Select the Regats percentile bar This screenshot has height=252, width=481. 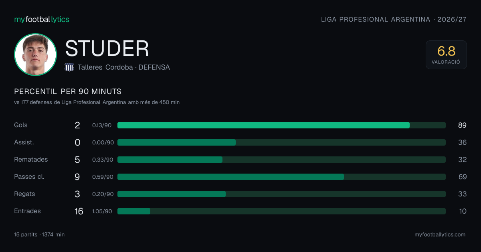[x=281, y=194]
